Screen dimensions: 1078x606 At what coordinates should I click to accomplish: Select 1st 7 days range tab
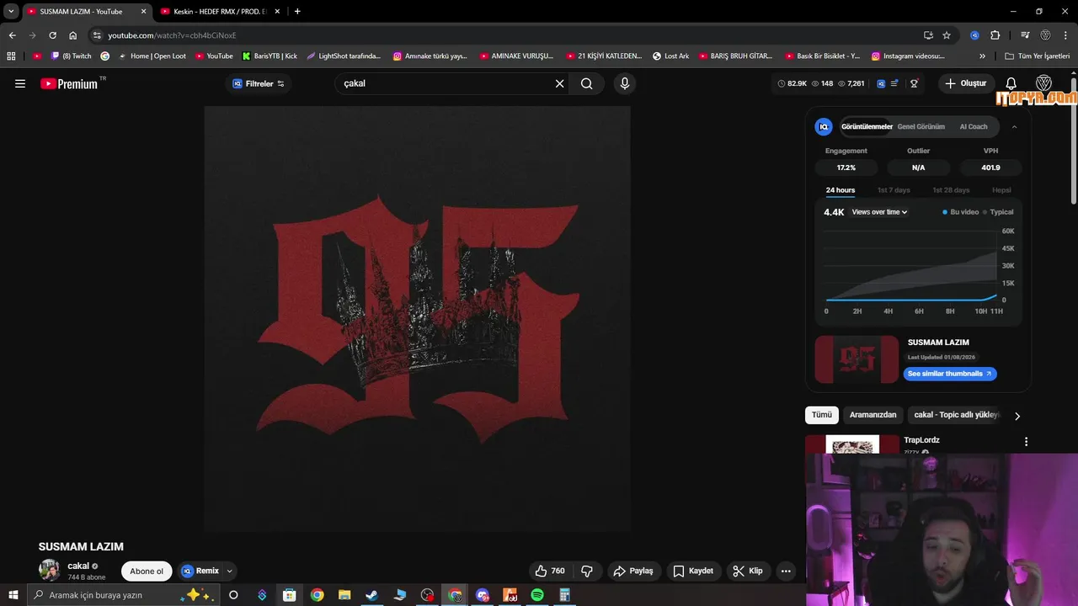click(x=894, y=190)
